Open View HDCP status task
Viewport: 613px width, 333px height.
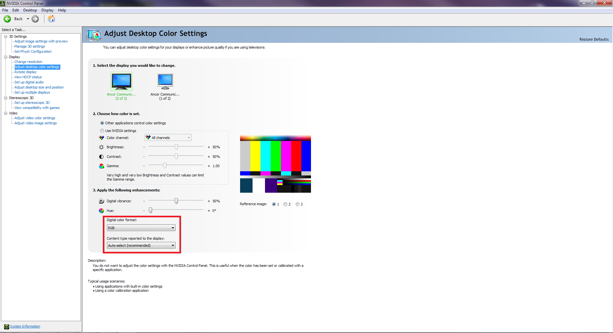[28, 77]
